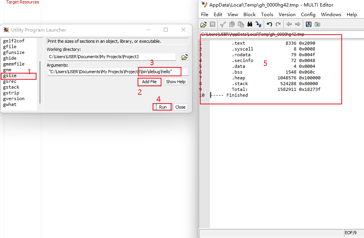Image resolution: width=364 pixels, height=238 pixels.
Task: Click the Save and close icon
Action: (308, 24)
